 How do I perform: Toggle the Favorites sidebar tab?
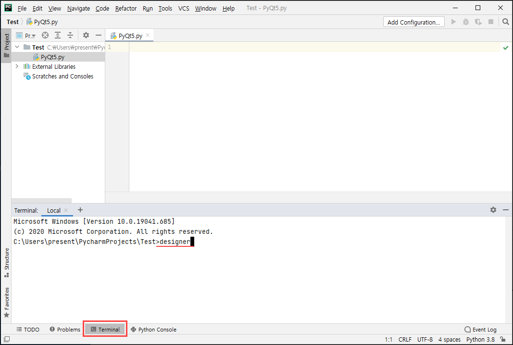tap(6, 302)
